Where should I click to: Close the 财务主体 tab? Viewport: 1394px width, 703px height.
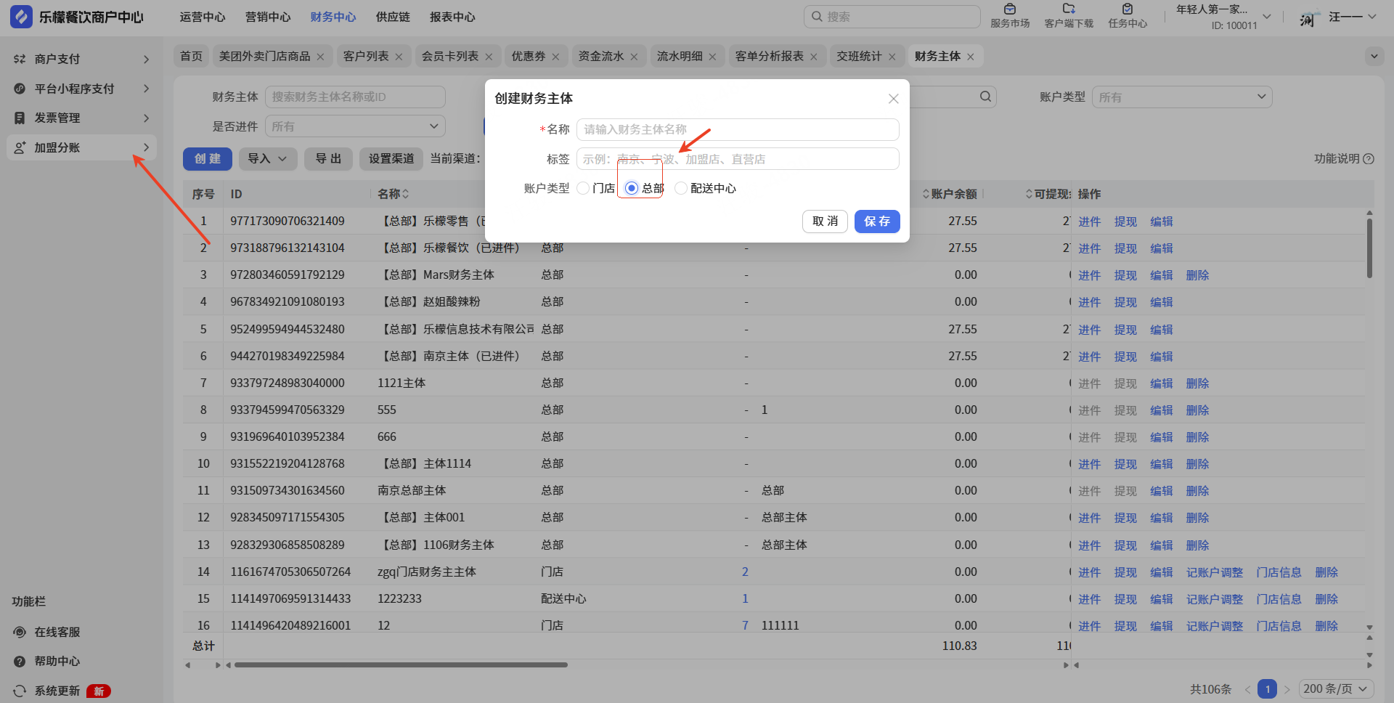970,57
